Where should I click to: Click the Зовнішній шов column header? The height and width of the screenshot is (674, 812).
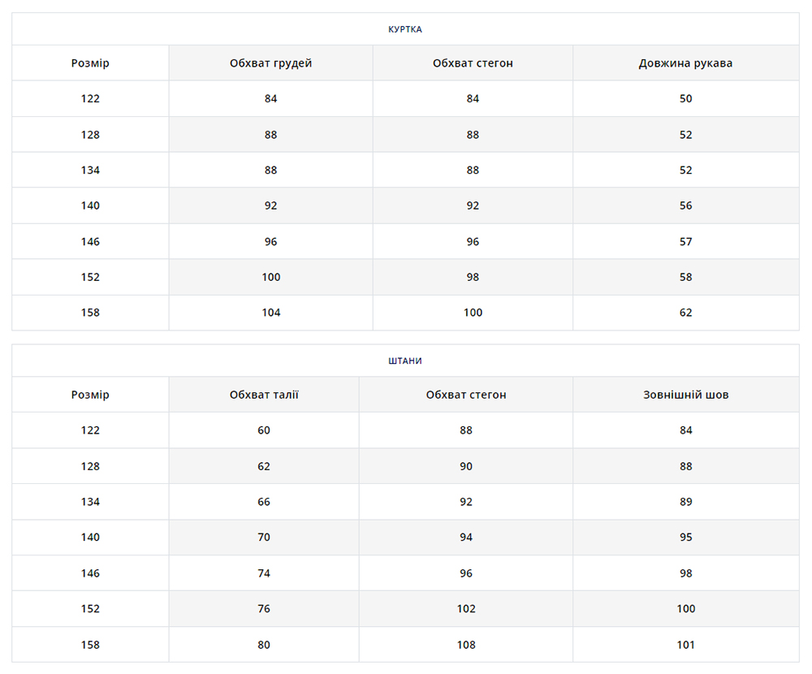click(x=685, y=395)
